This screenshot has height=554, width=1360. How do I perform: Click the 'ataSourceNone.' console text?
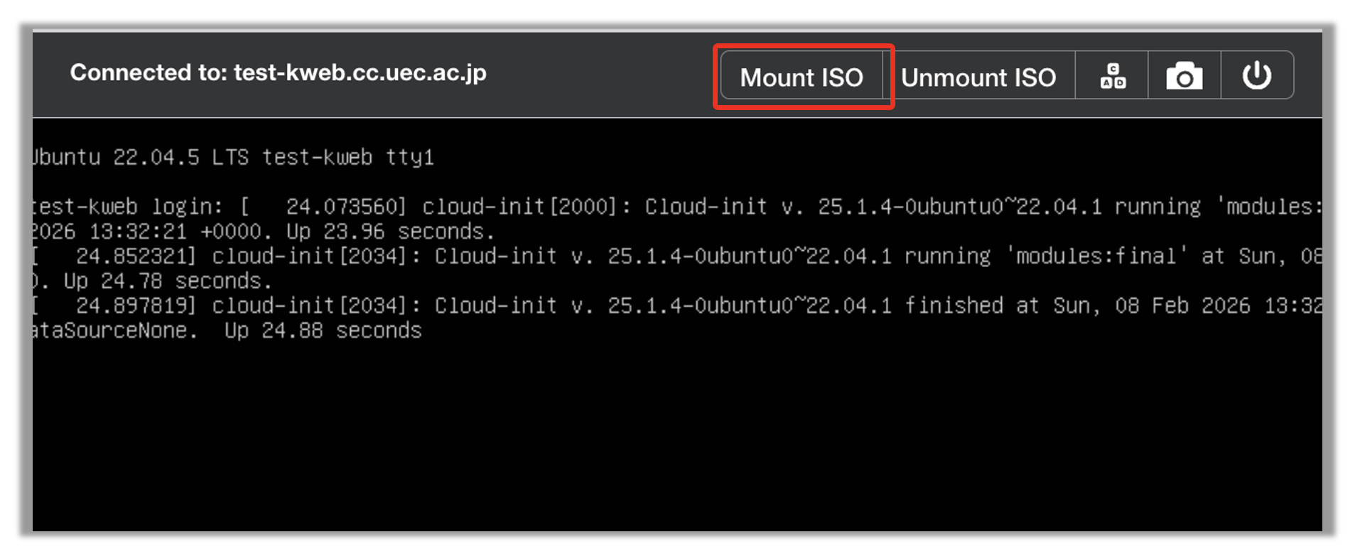pyautogui.click(x=114, y=331)
